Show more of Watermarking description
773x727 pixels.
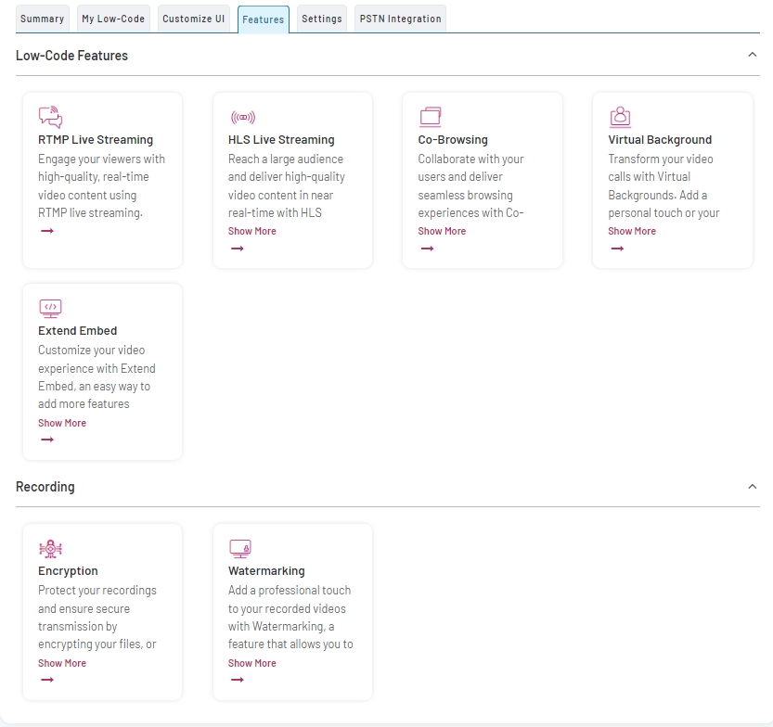[x=251, y=663]
